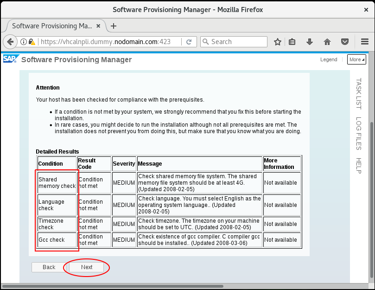Close the Software Provisioning Manager tab
Image resolution: width=375 pixels, height=290 pixels.
98,26
